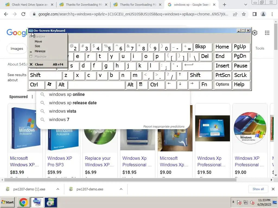Image resolution: width=278 pixels, height=208 pixels.
Task: Click the address bar URL
Action: tap(133, 14)
